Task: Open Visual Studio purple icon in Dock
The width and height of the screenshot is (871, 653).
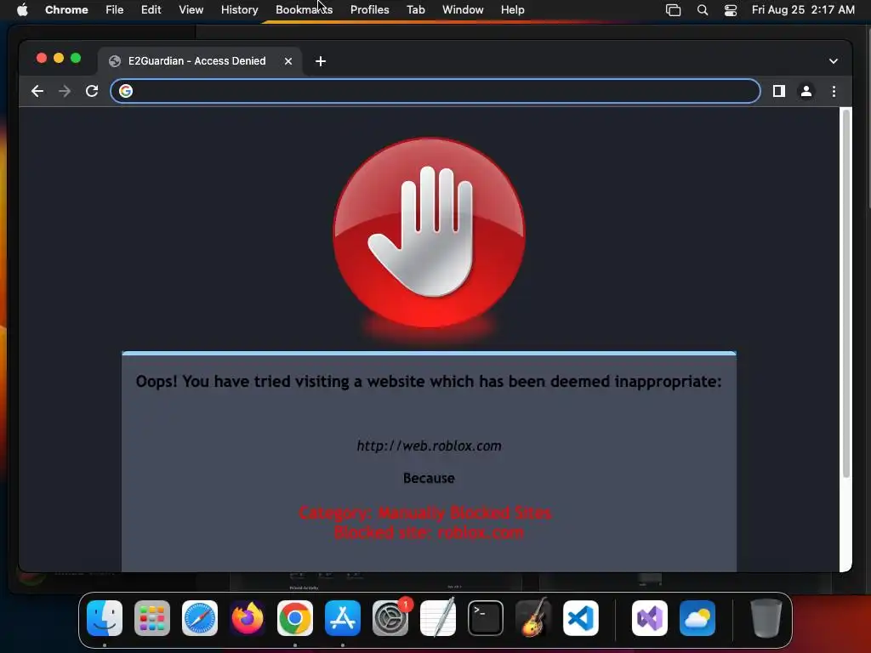Action: pyautogui.click(x=650, y=618)
